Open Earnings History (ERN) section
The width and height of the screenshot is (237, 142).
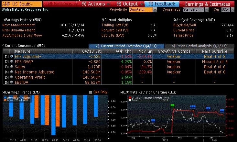pyautogui.click(x=22, y=20)
